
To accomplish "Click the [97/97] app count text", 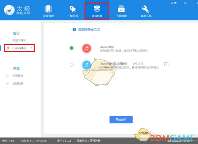I will click(x=138, y=64).
